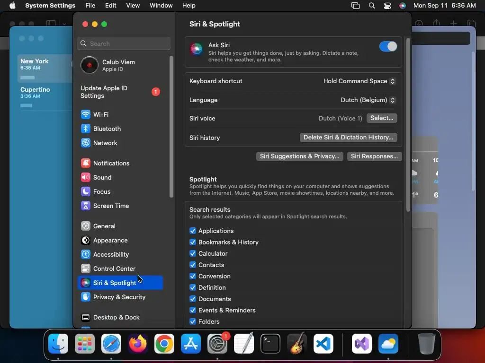Image resolution: width=485 pixels, height=363 pixels.
Task: Launch Terminal from the Dock
Action: click(270, 344)
